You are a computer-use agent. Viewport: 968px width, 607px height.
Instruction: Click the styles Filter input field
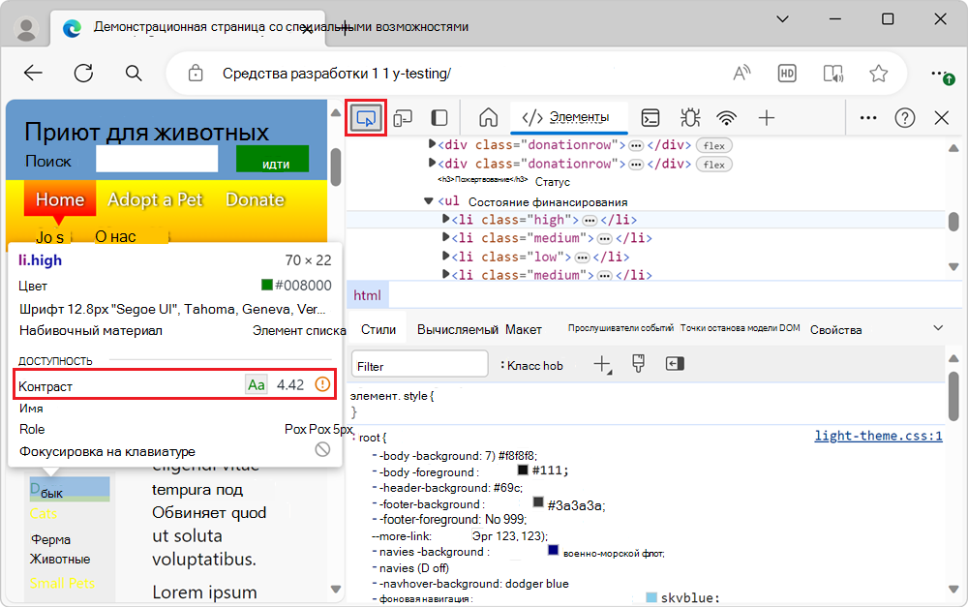pos(420,364)
